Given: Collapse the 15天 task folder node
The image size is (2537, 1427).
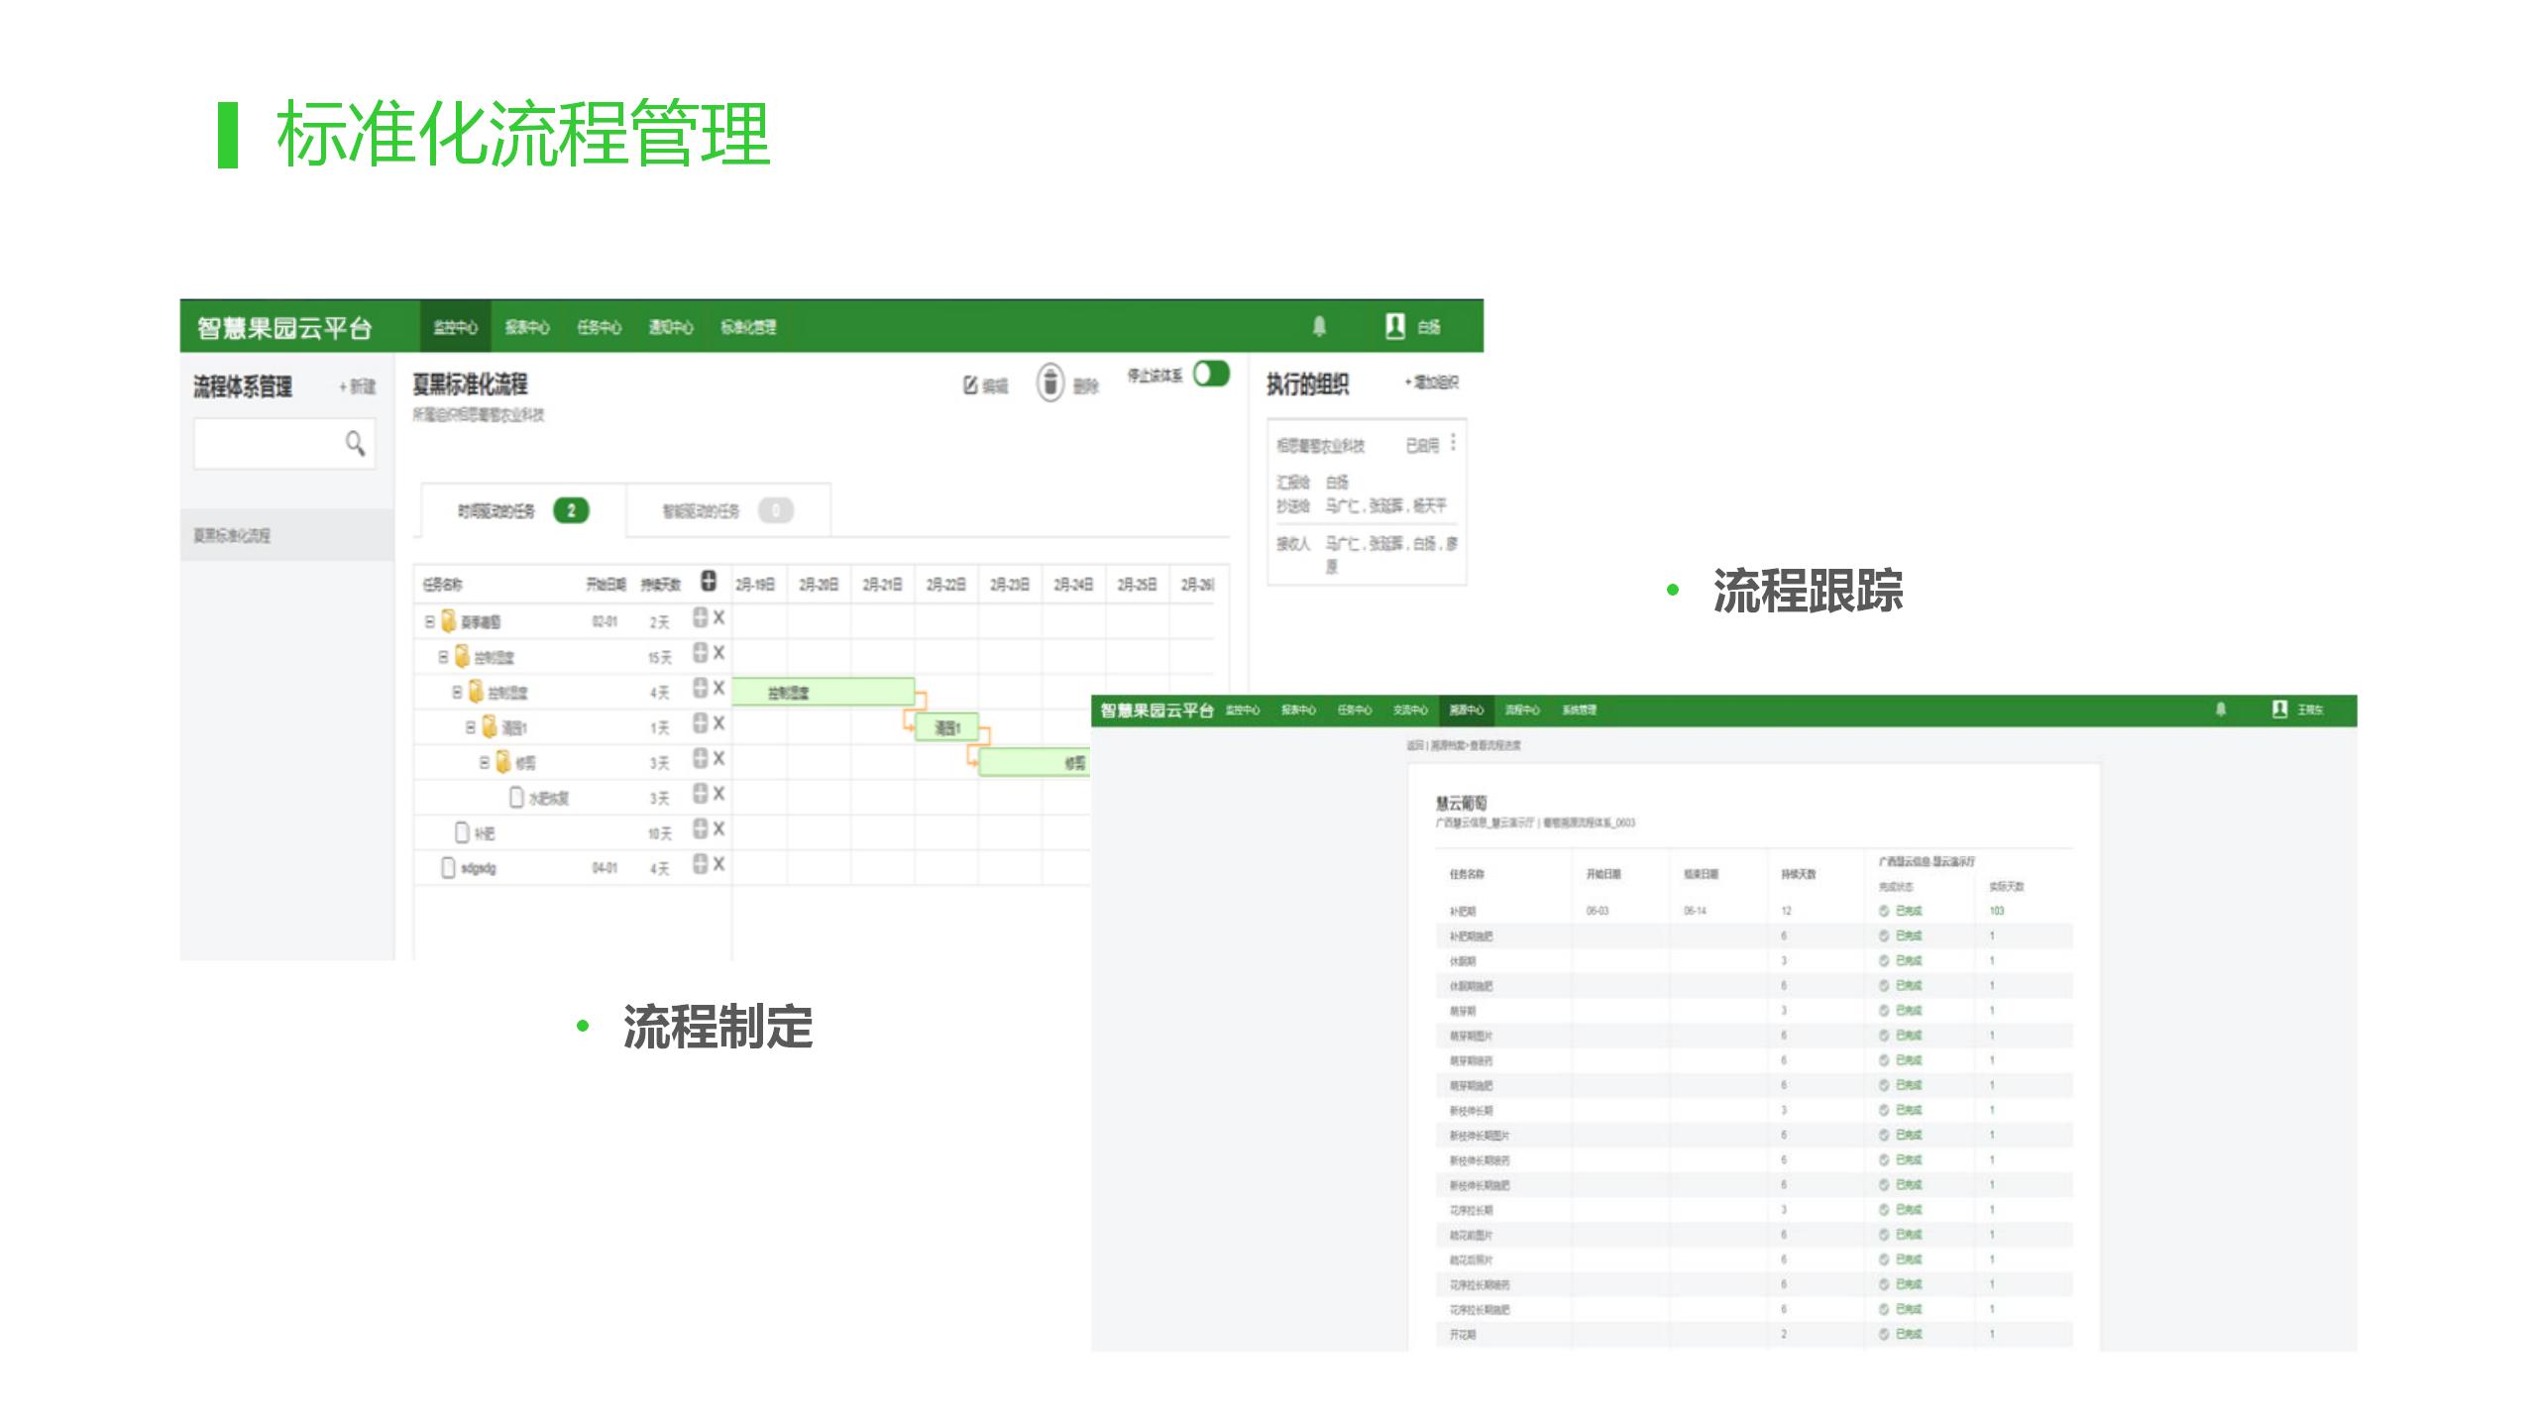Looking at the screenshot, I should tap(443, 657).
